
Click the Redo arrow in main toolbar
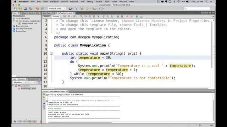pyautogui.click(x=42, y=8)
